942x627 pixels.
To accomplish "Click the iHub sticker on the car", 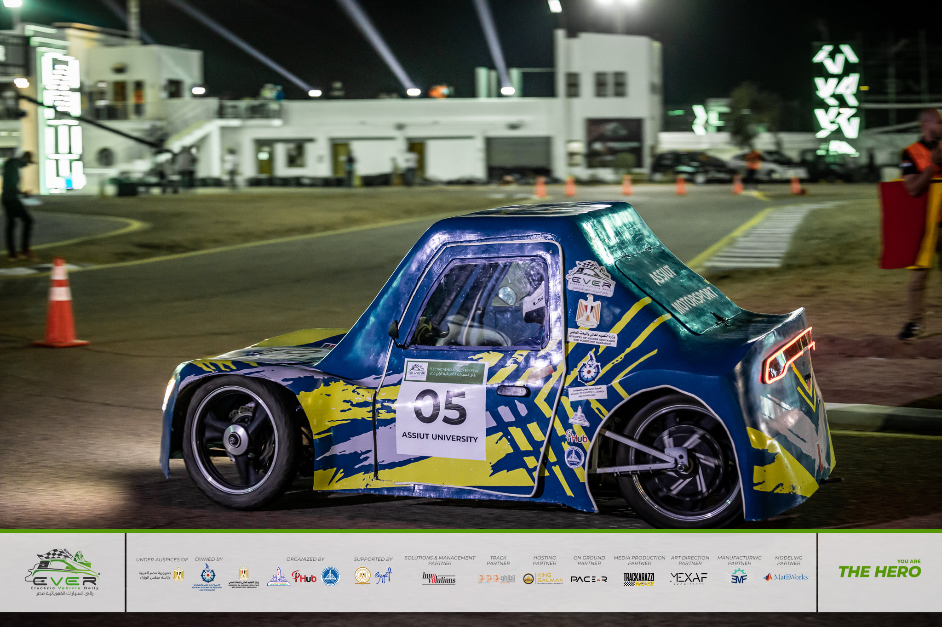I will [577, 436].
